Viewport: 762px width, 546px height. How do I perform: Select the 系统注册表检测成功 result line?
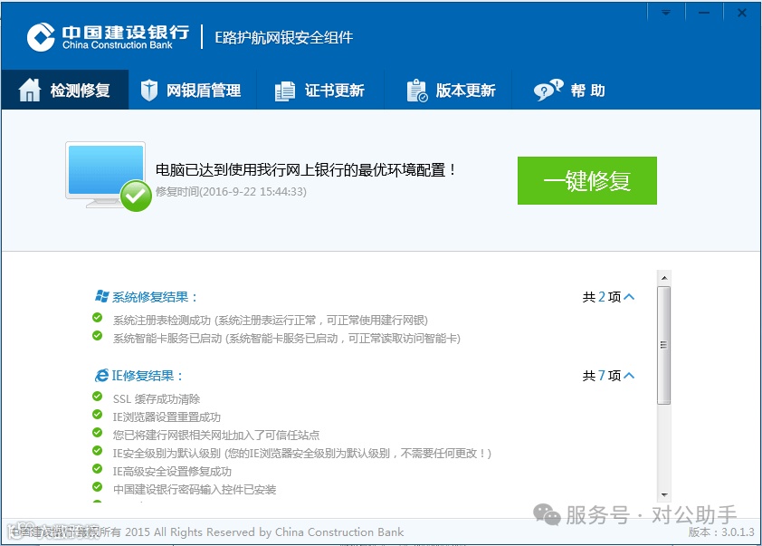pos(271,320)
